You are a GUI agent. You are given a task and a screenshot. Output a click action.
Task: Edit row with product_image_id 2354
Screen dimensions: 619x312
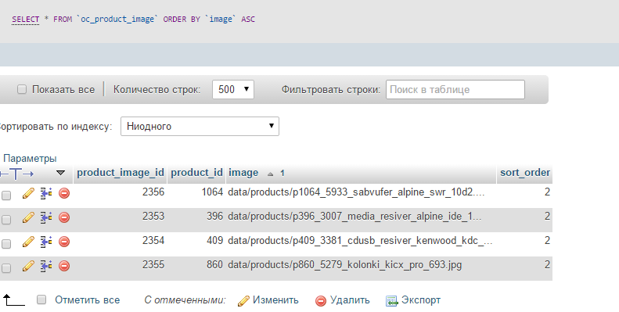pos(28,242)
